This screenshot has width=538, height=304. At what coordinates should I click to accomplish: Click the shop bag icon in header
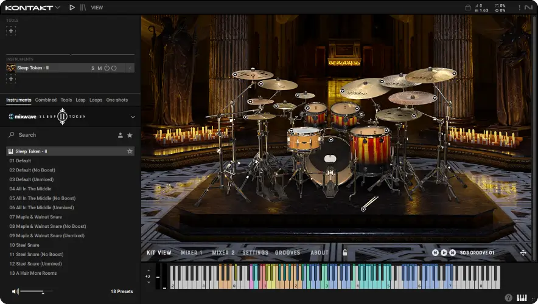click(x=467, y=7)
